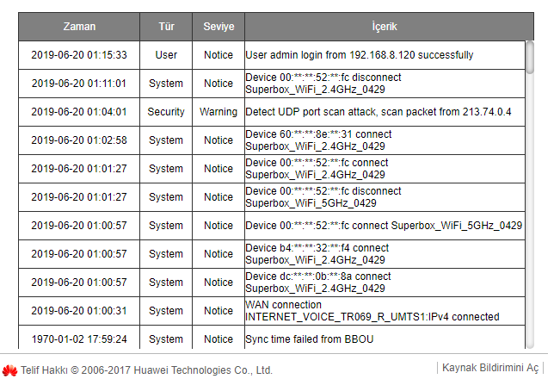Click the admin login from 192.168.8.120 entry
560x379 pixels.
tap(360, 55)
